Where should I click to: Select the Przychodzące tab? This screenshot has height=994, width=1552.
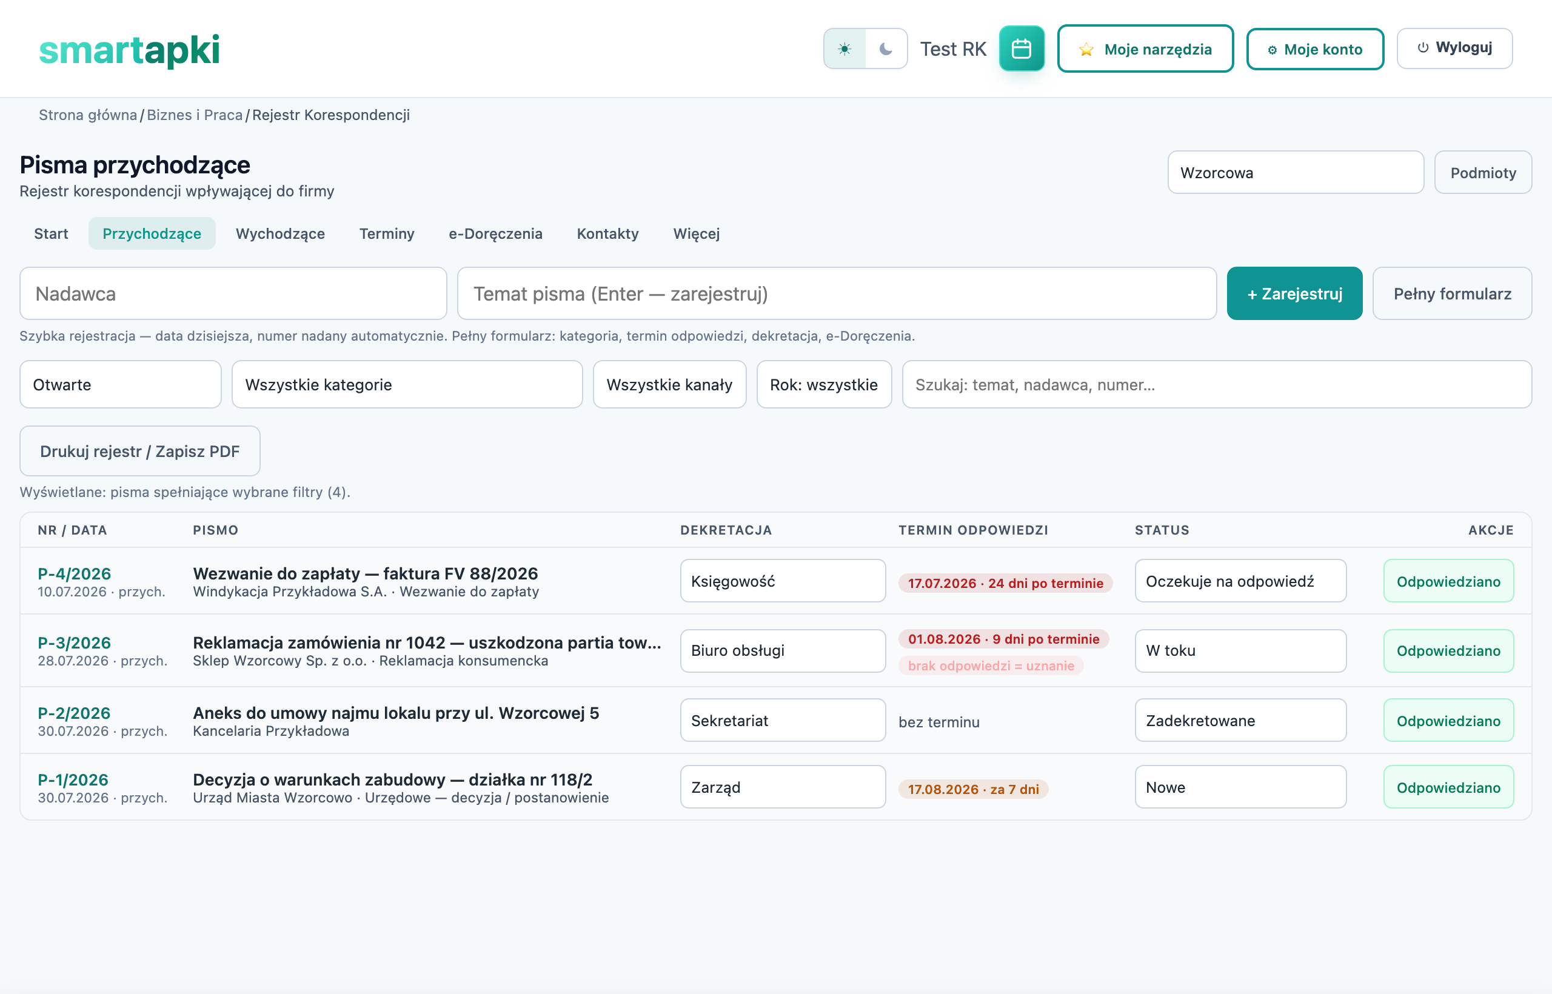[152, 234]
